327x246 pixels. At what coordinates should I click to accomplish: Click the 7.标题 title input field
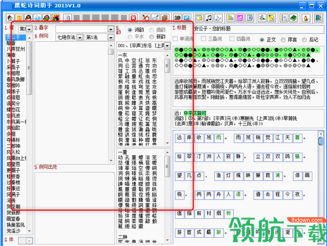coord(259,29)
